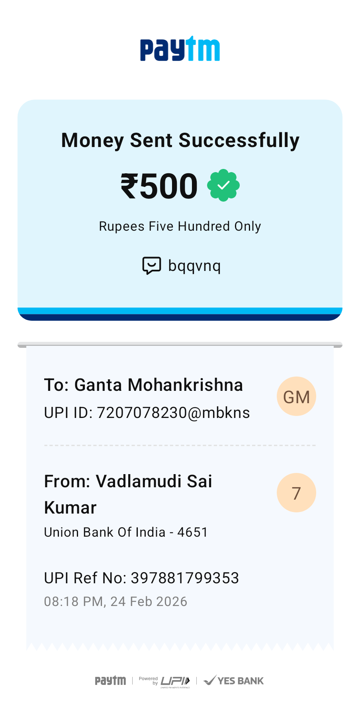
Task: Click the Paytm logo at the top
Action: click(x=180, y=49)
